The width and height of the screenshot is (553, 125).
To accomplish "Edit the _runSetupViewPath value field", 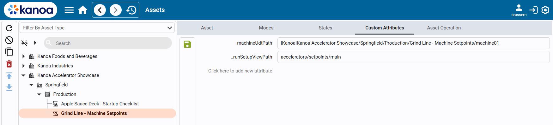I will coord(413,57).
